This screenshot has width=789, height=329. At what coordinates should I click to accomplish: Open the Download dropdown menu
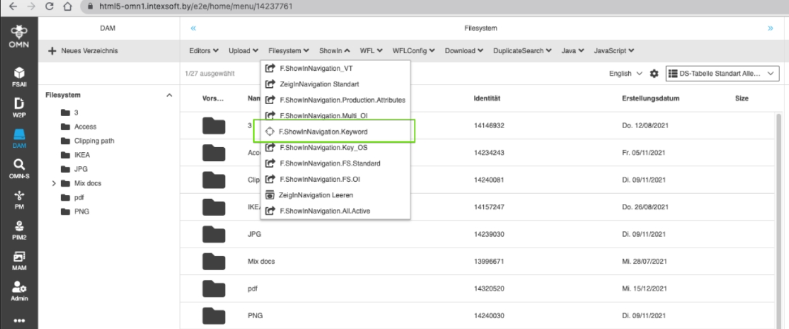click(464, 51)
